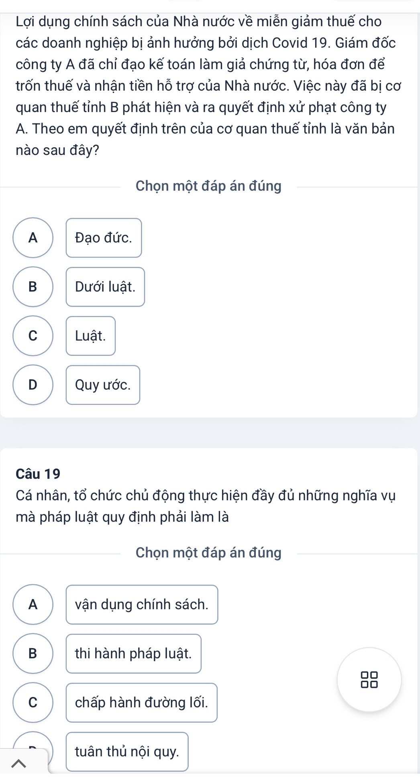Select radio C for the tax decision question
Viewport: 420px width, 782px height.
coord(33,336)
